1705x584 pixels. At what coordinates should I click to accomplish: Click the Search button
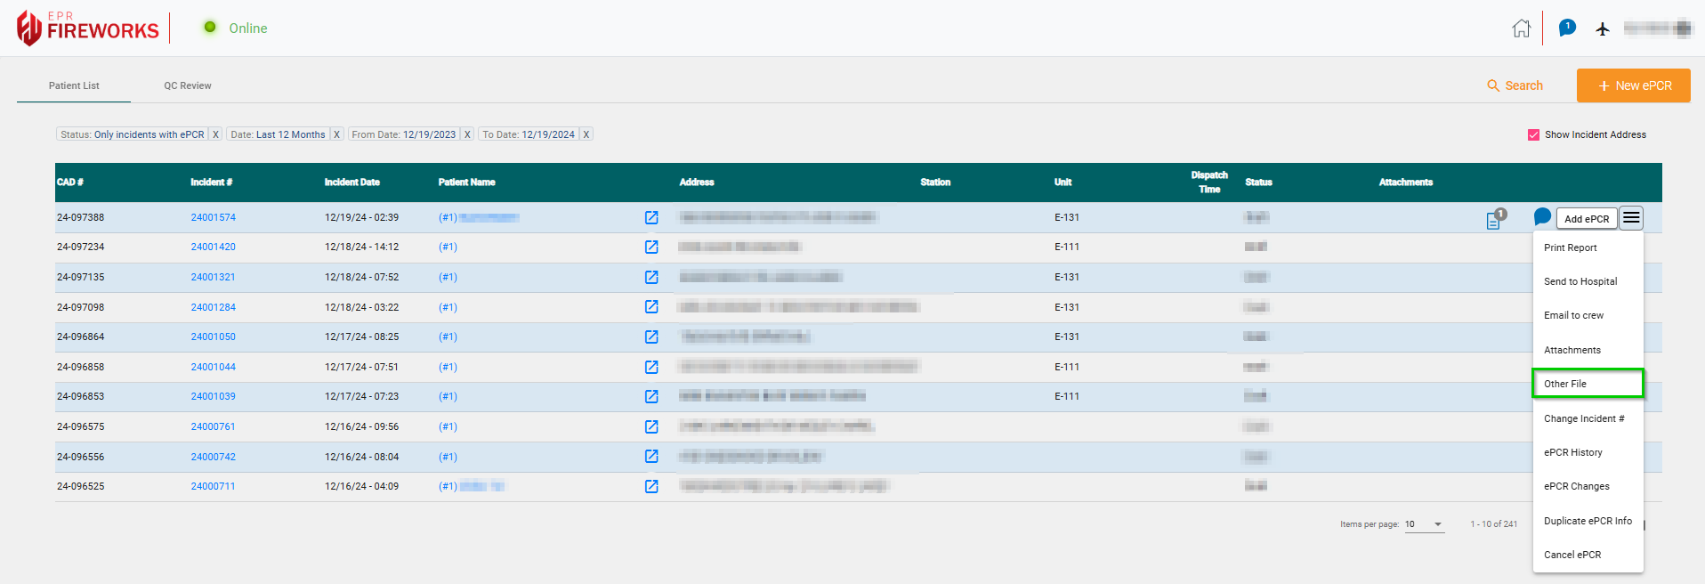(1515, 86)
